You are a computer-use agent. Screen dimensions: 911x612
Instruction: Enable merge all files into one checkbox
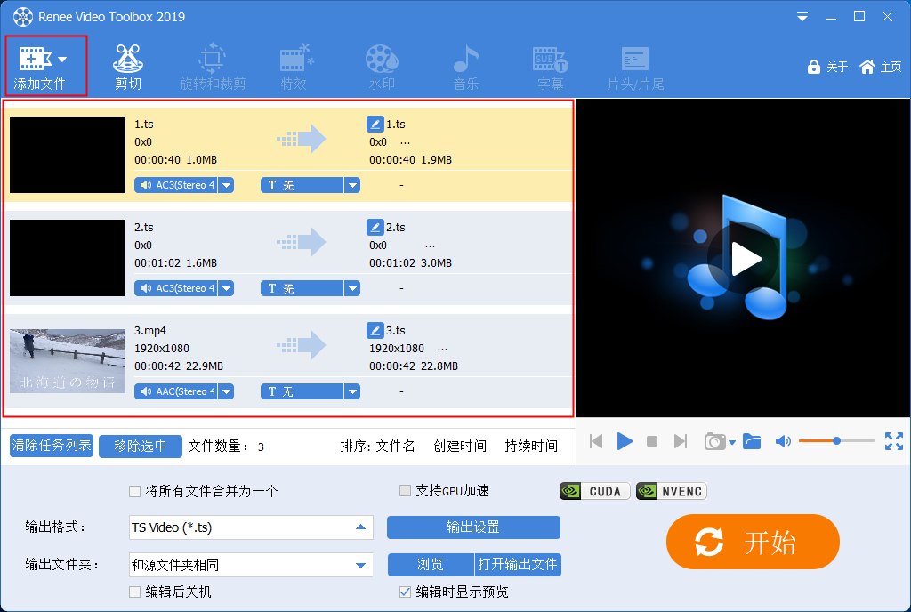134,491
